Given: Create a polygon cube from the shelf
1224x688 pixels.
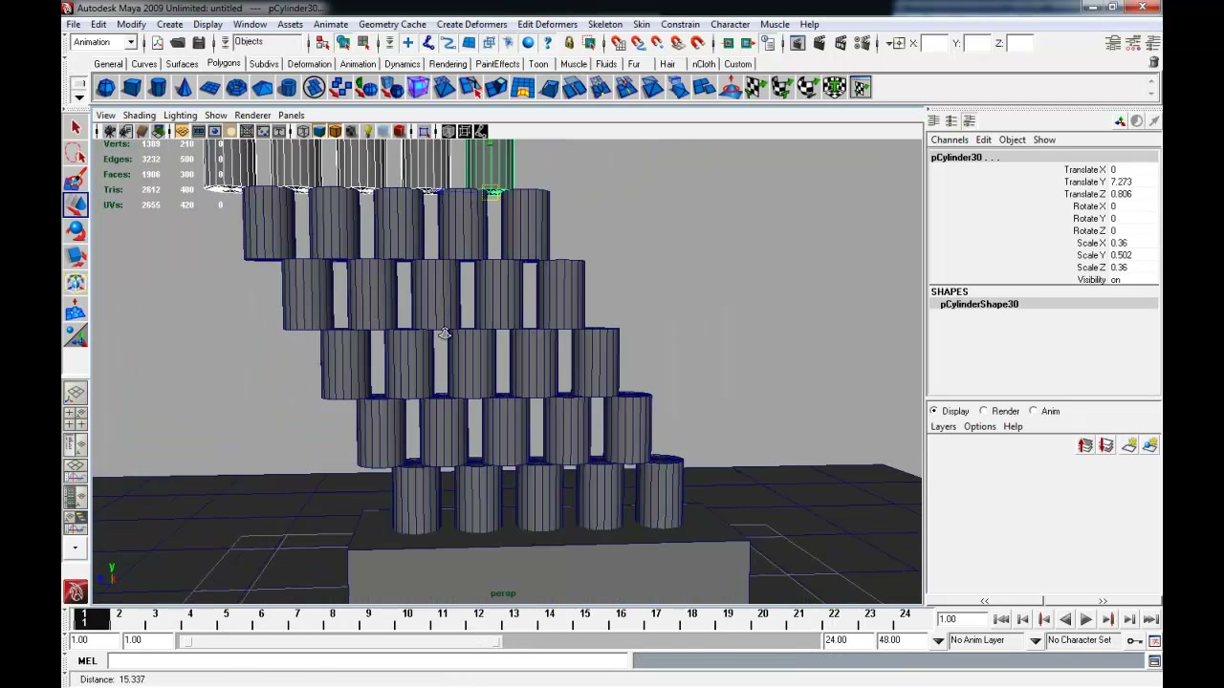Looking at the screenshot, I should click(132, 88).
